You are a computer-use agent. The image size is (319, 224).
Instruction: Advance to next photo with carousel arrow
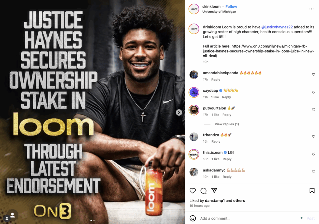coord(179,112)
